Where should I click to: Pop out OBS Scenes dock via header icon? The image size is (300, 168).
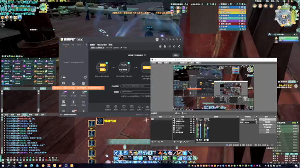coord(171,116)
